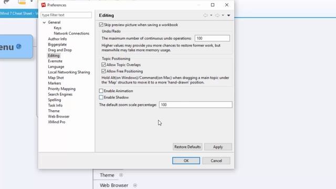Click the default zoom scale percentage field
The height and width of the screenshot is (189, 336).
195,104
